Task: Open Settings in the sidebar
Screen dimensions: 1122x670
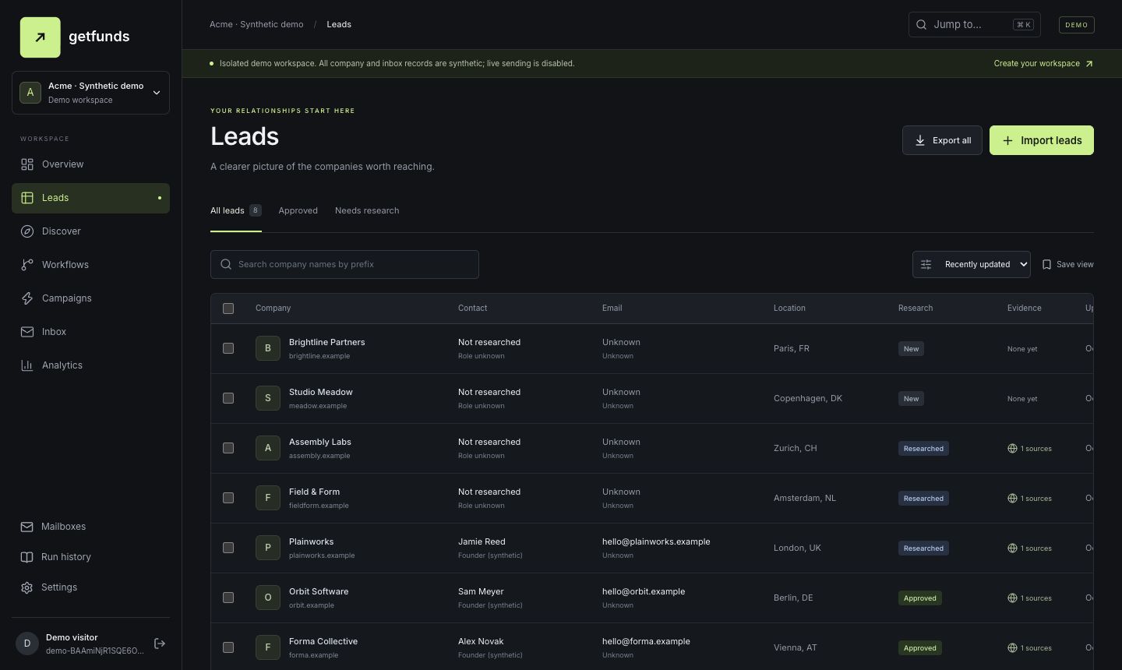Action: pos(90,587)
